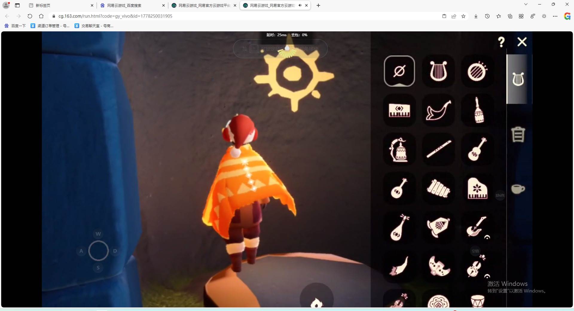Go back to the previous page
This screenshot has height=311, width=574.
(x=7, y=16)
